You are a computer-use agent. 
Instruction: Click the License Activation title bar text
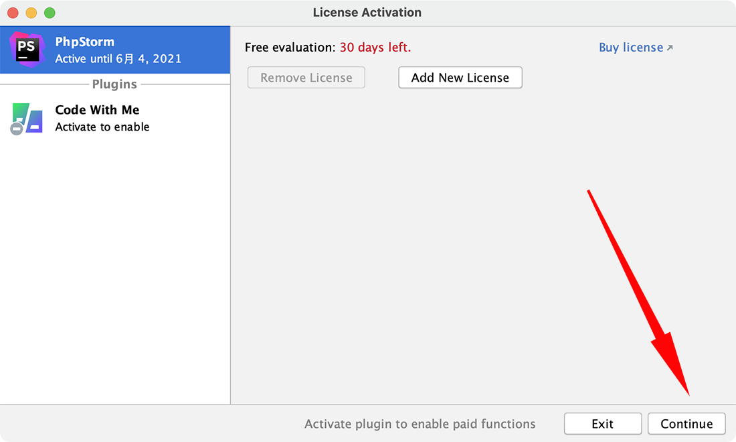[x=367, y=13]
